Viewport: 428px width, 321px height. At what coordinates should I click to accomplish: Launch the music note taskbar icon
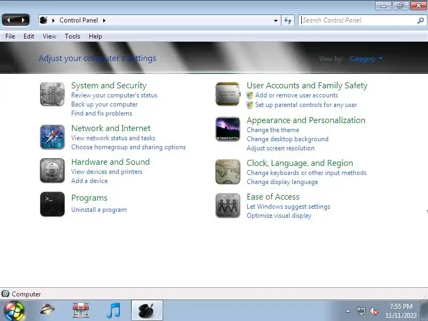pos(113,310)
